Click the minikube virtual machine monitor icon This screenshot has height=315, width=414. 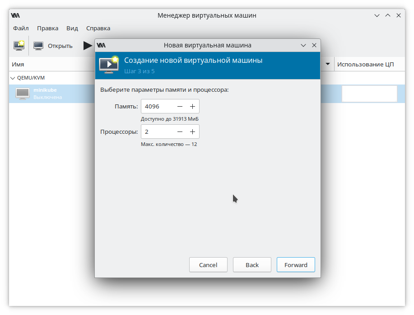pos(23,94)
